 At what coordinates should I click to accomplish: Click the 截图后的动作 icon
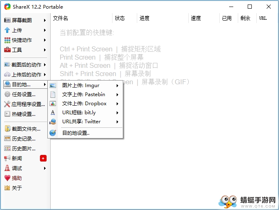pyautogui.click(x=7, y=65)
